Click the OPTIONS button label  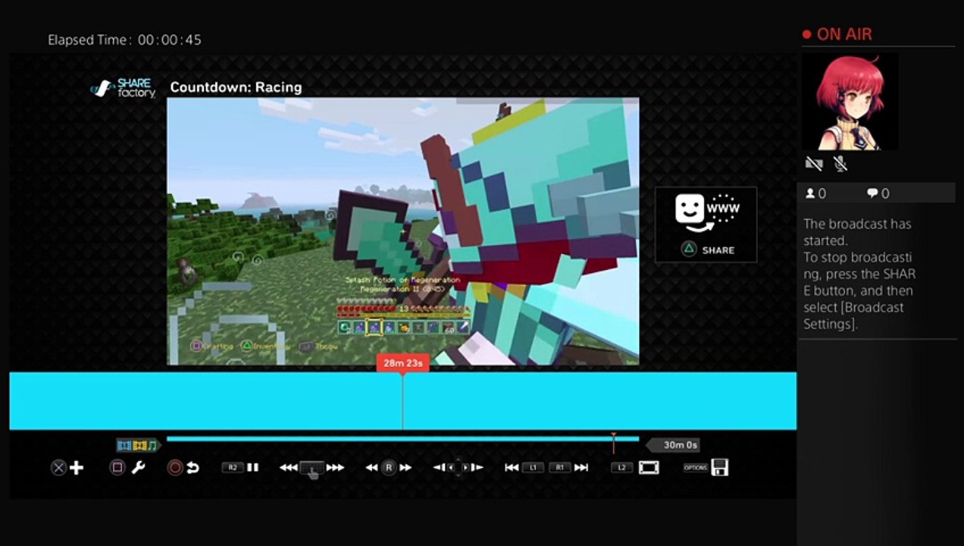[x=695, y=468]
